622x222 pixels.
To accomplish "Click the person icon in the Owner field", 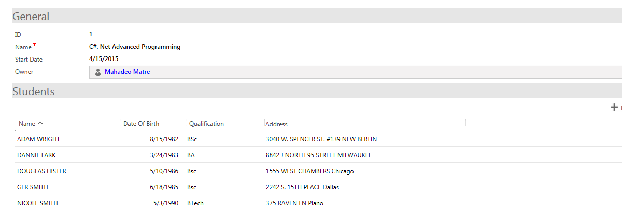I will 98,72.
